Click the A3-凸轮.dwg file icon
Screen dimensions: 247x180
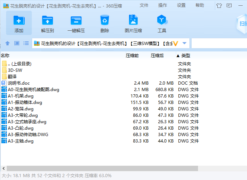[x=4, y=128]
